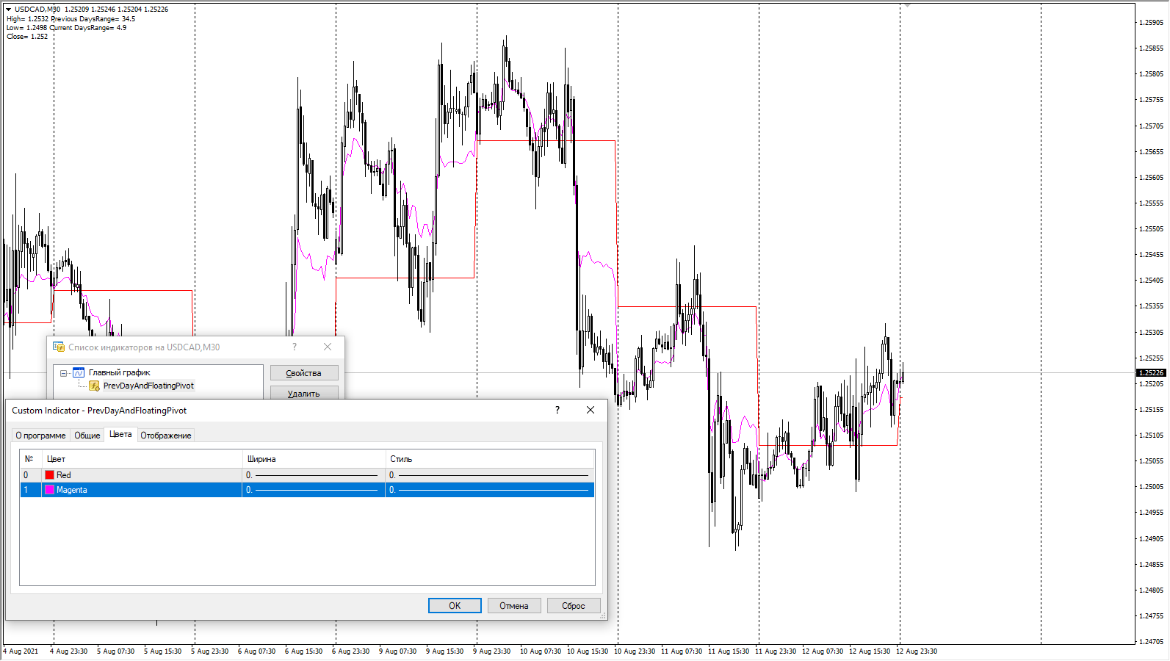Open style dropdown for Magenta line
This screenshot has width=1170, height=661.
click(x=489, y=490)
